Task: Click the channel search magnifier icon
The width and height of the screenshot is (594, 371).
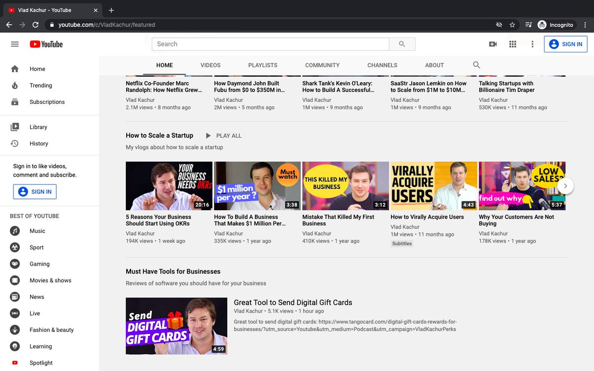Action: (477, 65)
